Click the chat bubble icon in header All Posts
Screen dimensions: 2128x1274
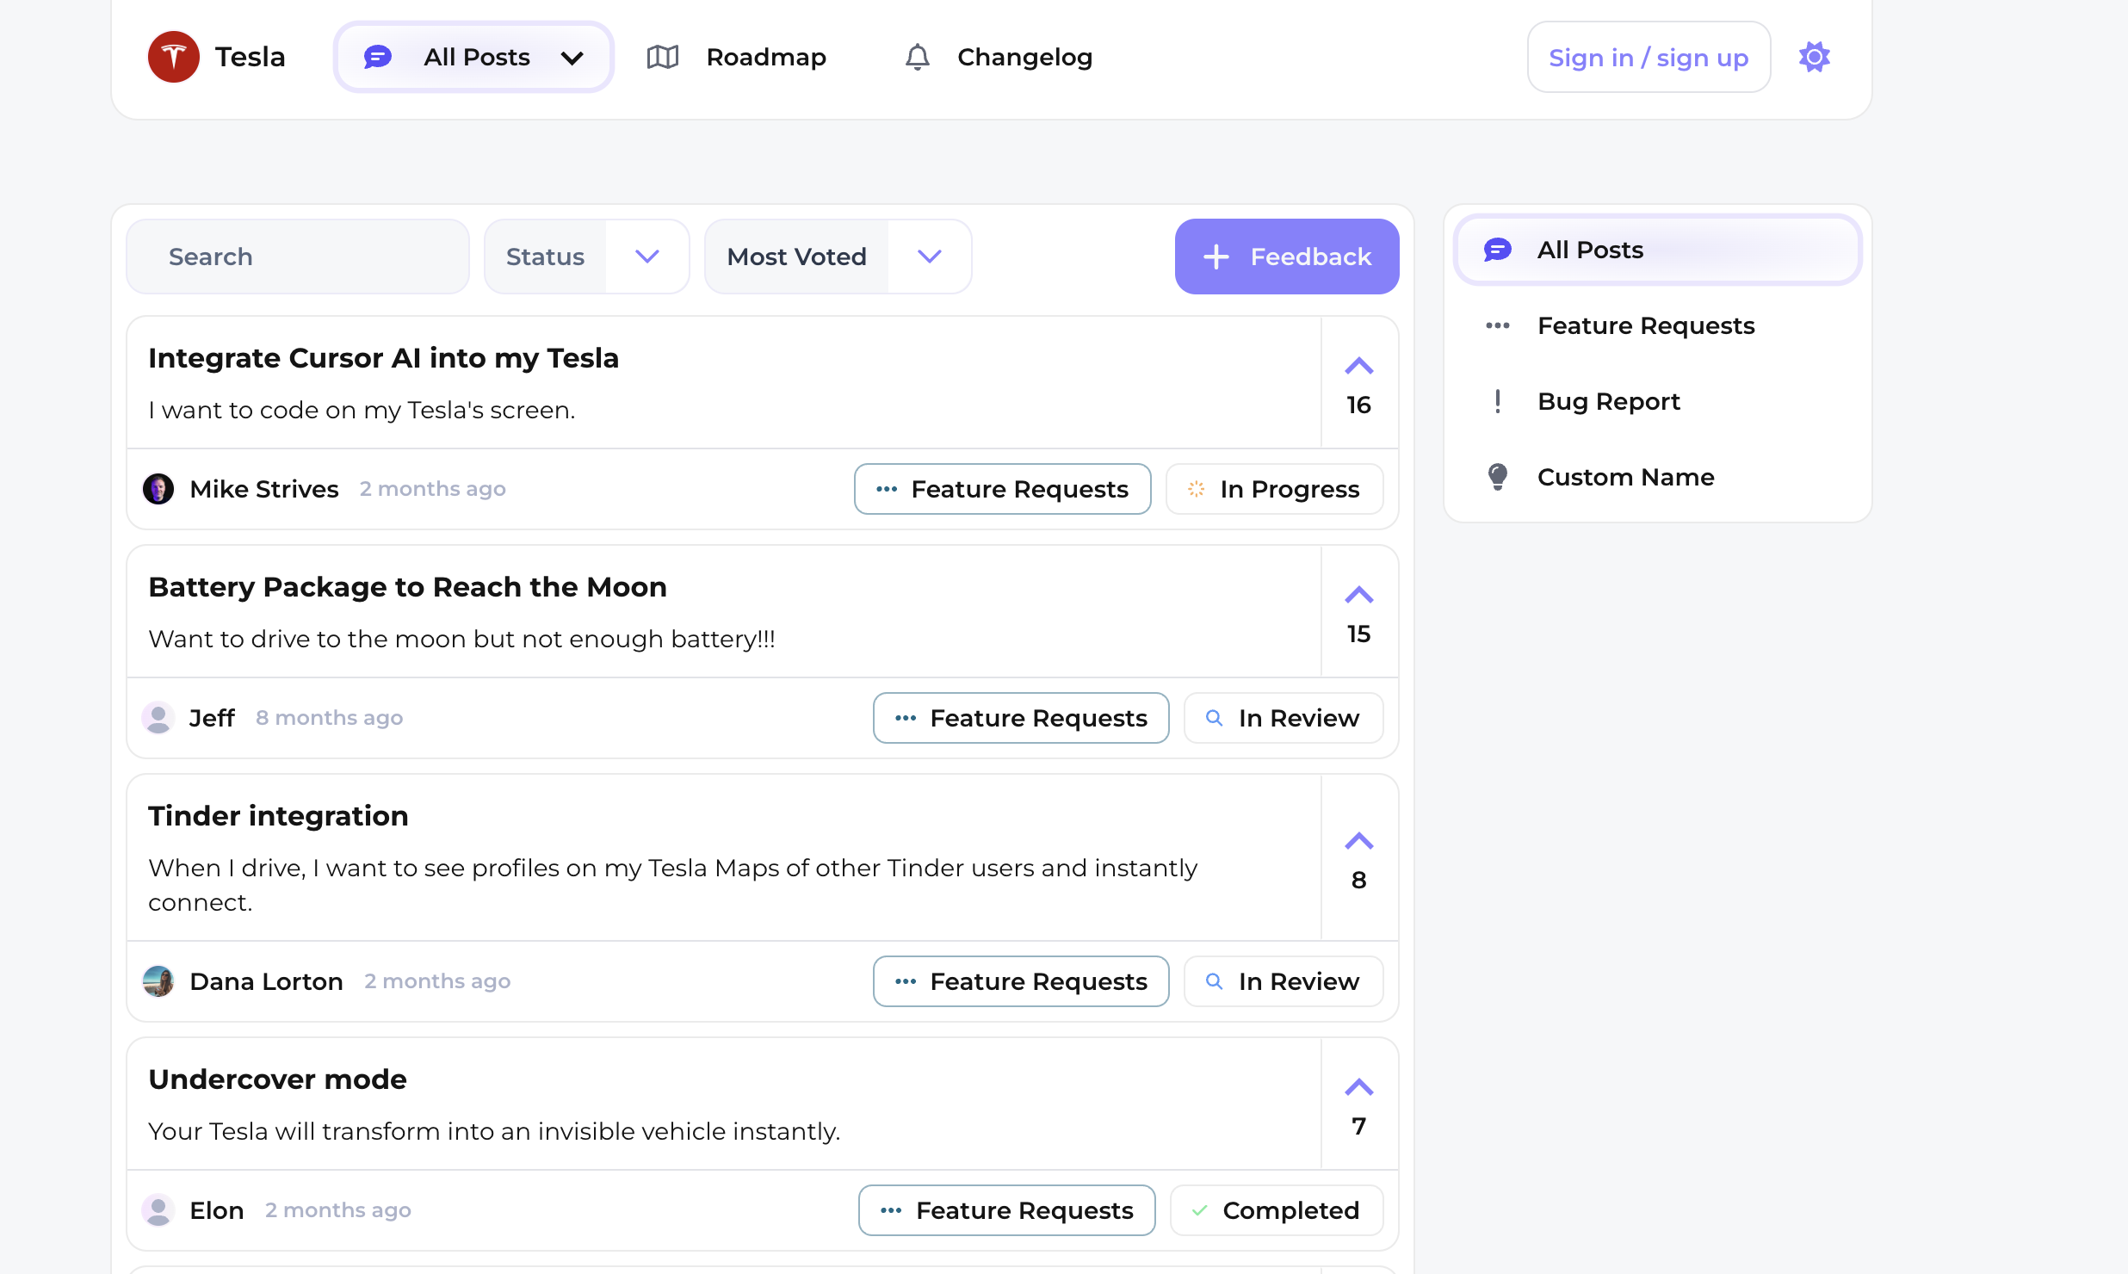click(x=378, y=57)
